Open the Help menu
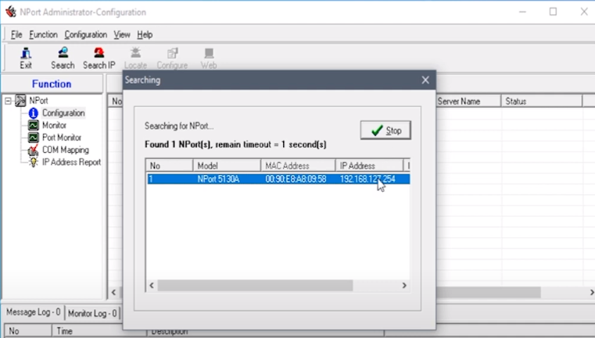 [145, 34]
